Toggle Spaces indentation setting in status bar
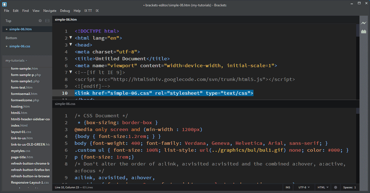Viewport: 370px width, 193px height. pyautogui.click(x=349, y=188)
